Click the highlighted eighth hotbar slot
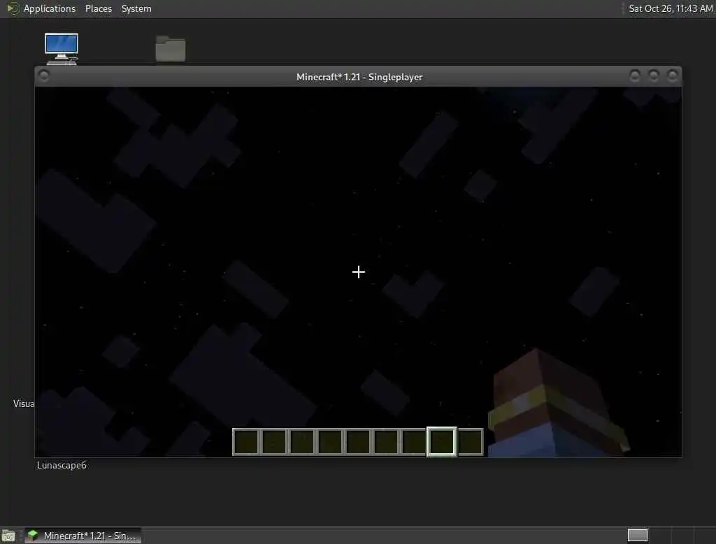 pos(442,442)
